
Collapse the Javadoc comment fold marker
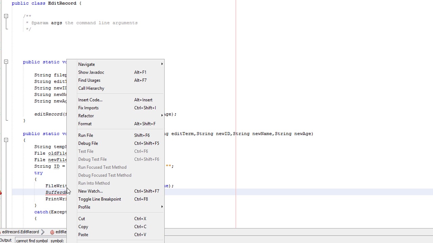click(6, 16)
